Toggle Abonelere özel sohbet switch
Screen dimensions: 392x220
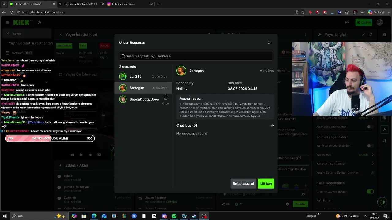tap(370, 127)
